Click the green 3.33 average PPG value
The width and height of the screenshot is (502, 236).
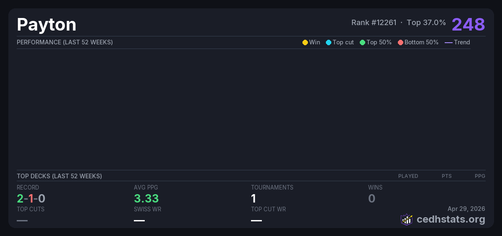click(x=146, y=198)
